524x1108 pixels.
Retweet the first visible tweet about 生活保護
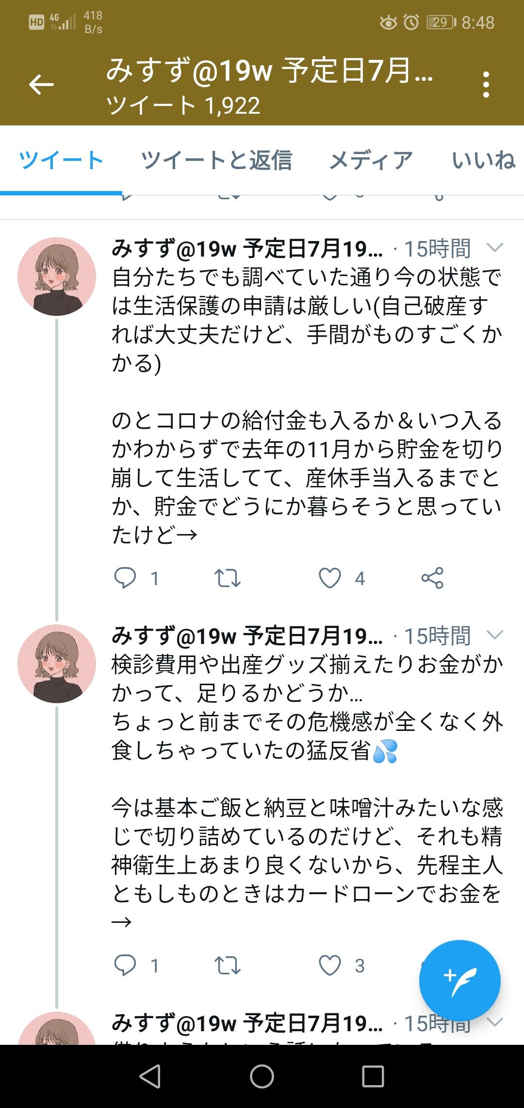tap(227, 578)
